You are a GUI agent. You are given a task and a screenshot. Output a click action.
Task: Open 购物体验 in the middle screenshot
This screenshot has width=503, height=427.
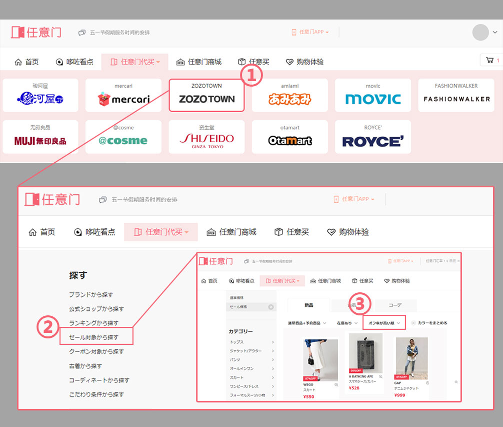pyautogui.click(x=348, y=232)
